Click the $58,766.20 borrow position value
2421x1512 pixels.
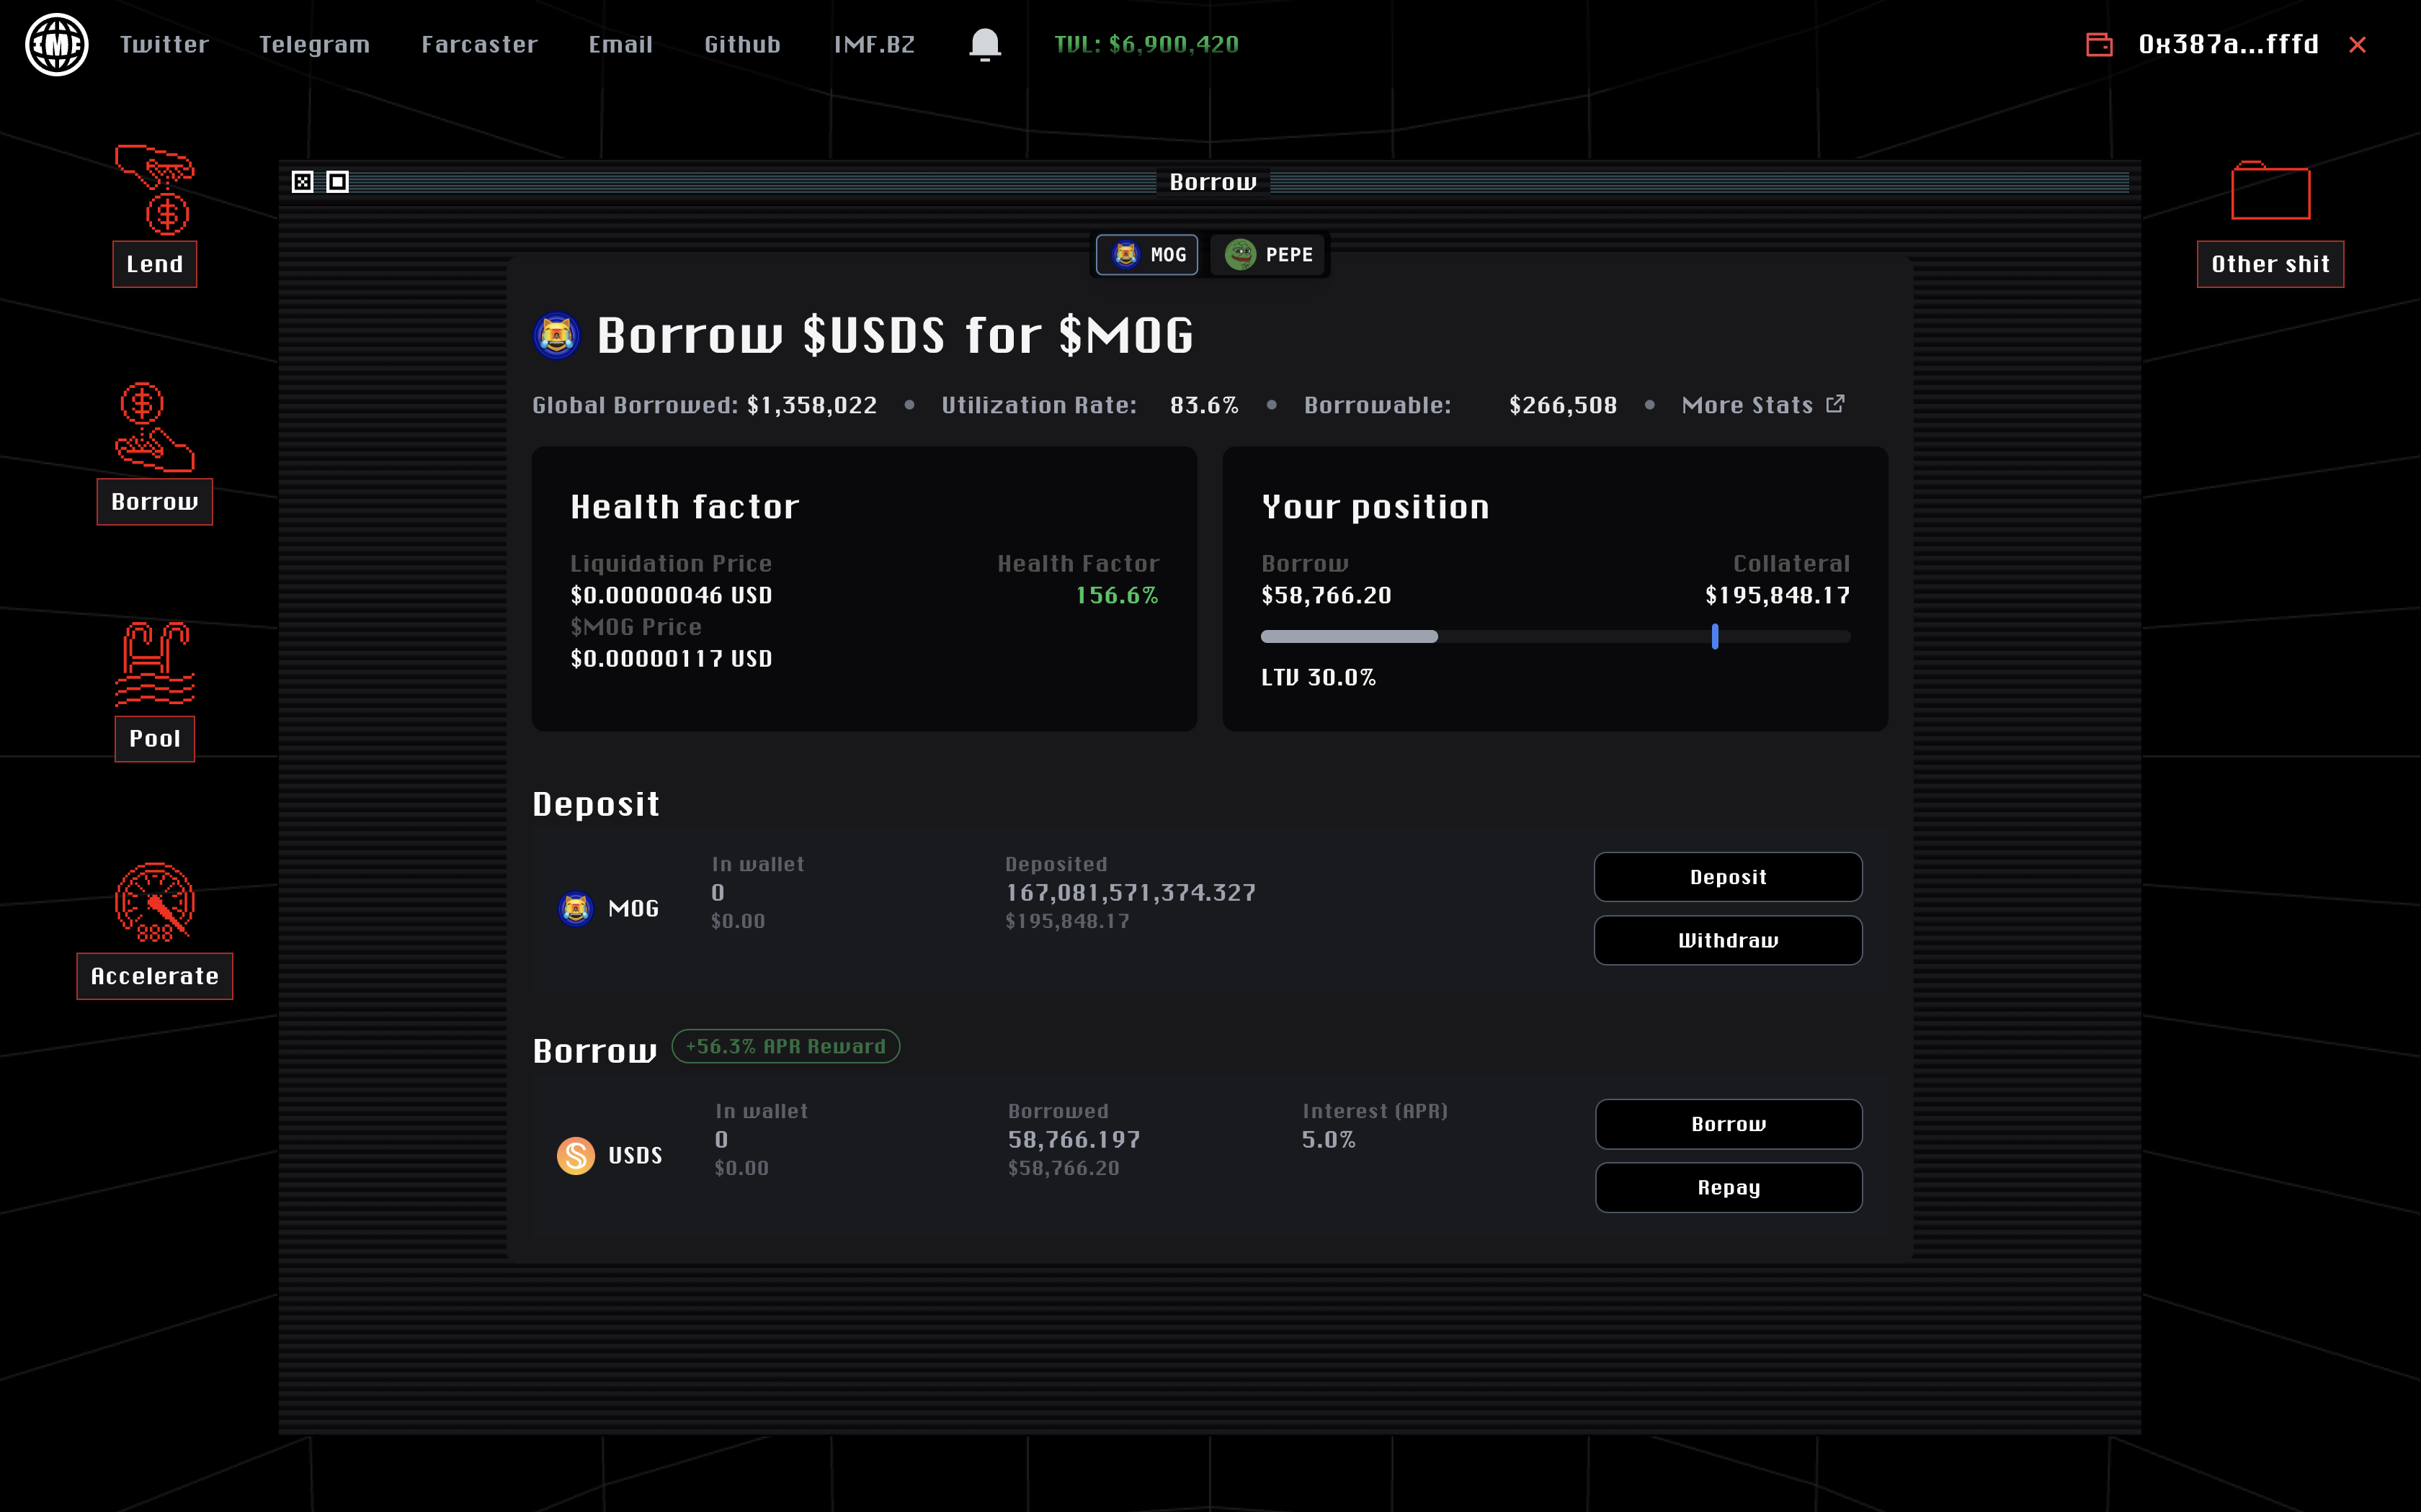pyautogui.click(x=1326, y=595)
